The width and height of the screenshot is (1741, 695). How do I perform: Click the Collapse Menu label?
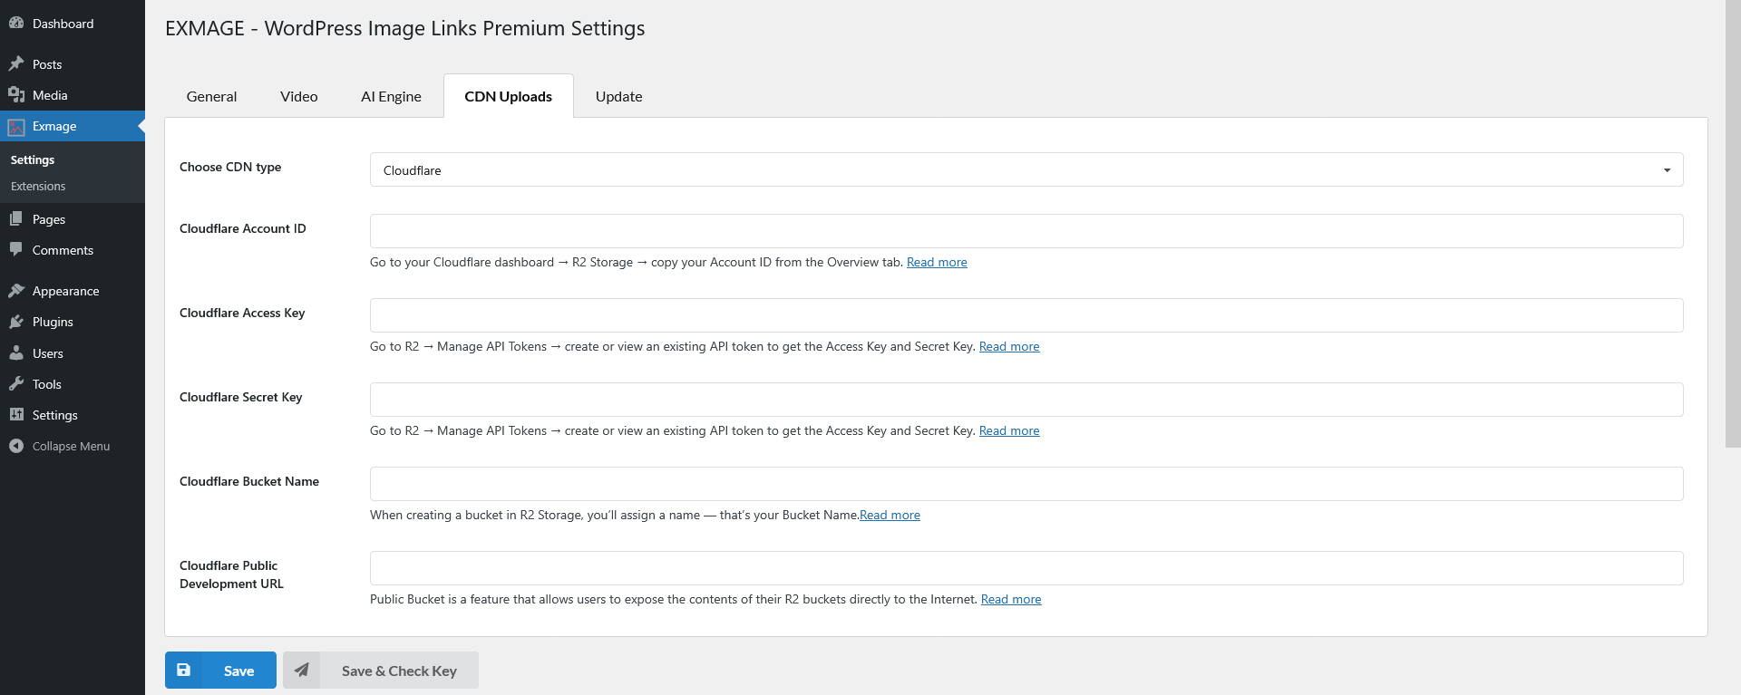[x=71, y=446]
